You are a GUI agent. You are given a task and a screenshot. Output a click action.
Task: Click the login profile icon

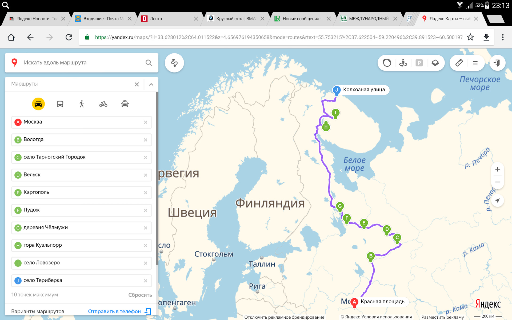click(497, 63)
